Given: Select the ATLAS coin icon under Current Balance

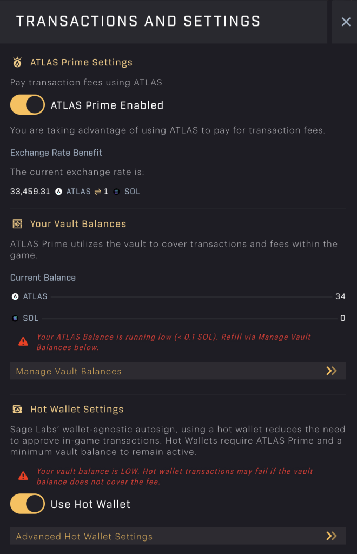Looking at the screenshot, I should pyautogui.click(x=15, y=296).
